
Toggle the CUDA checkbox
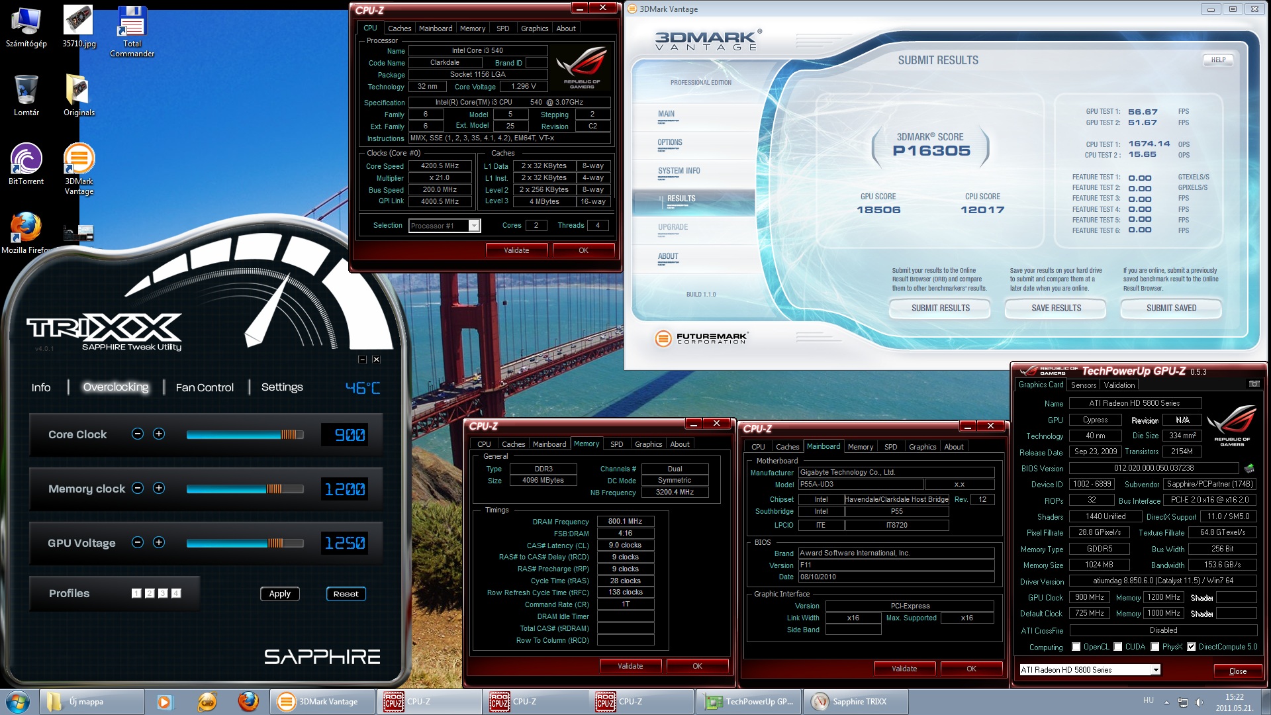pos(1118,647)
